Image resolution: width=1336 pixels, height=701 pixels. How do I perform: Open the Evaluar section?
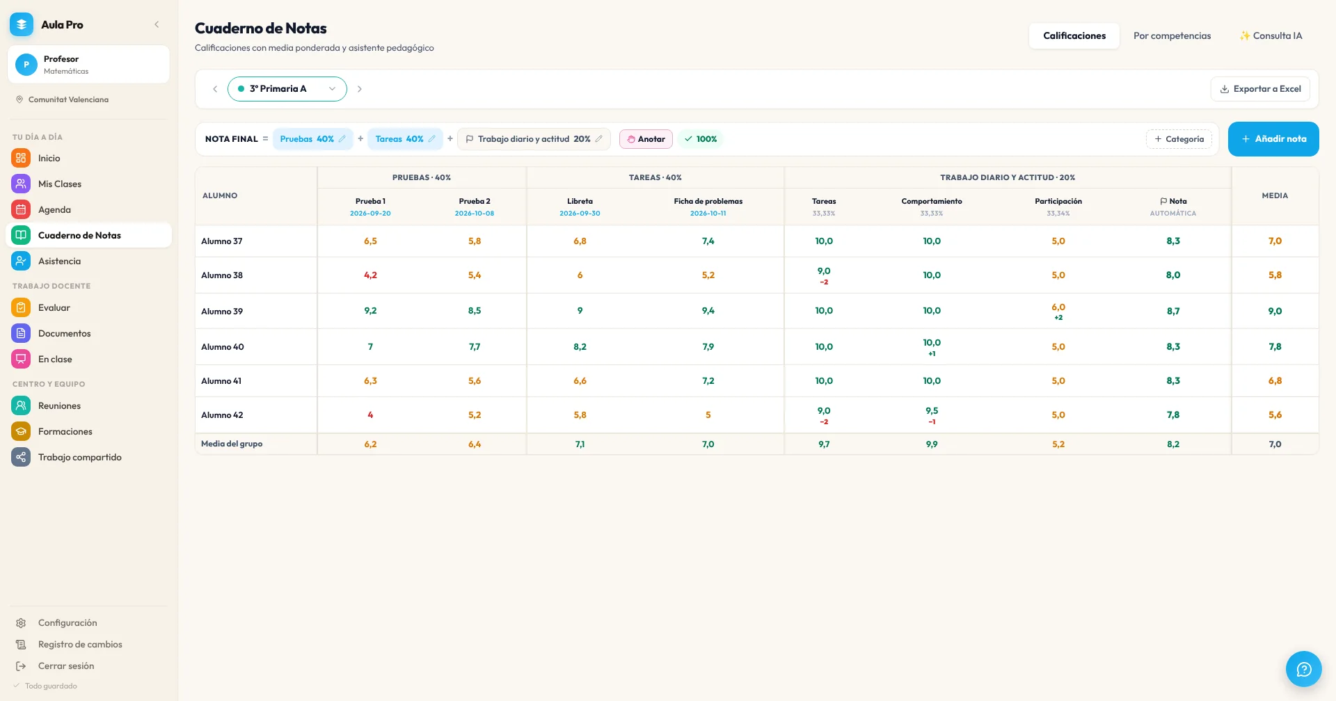click(x=88, y=307)
